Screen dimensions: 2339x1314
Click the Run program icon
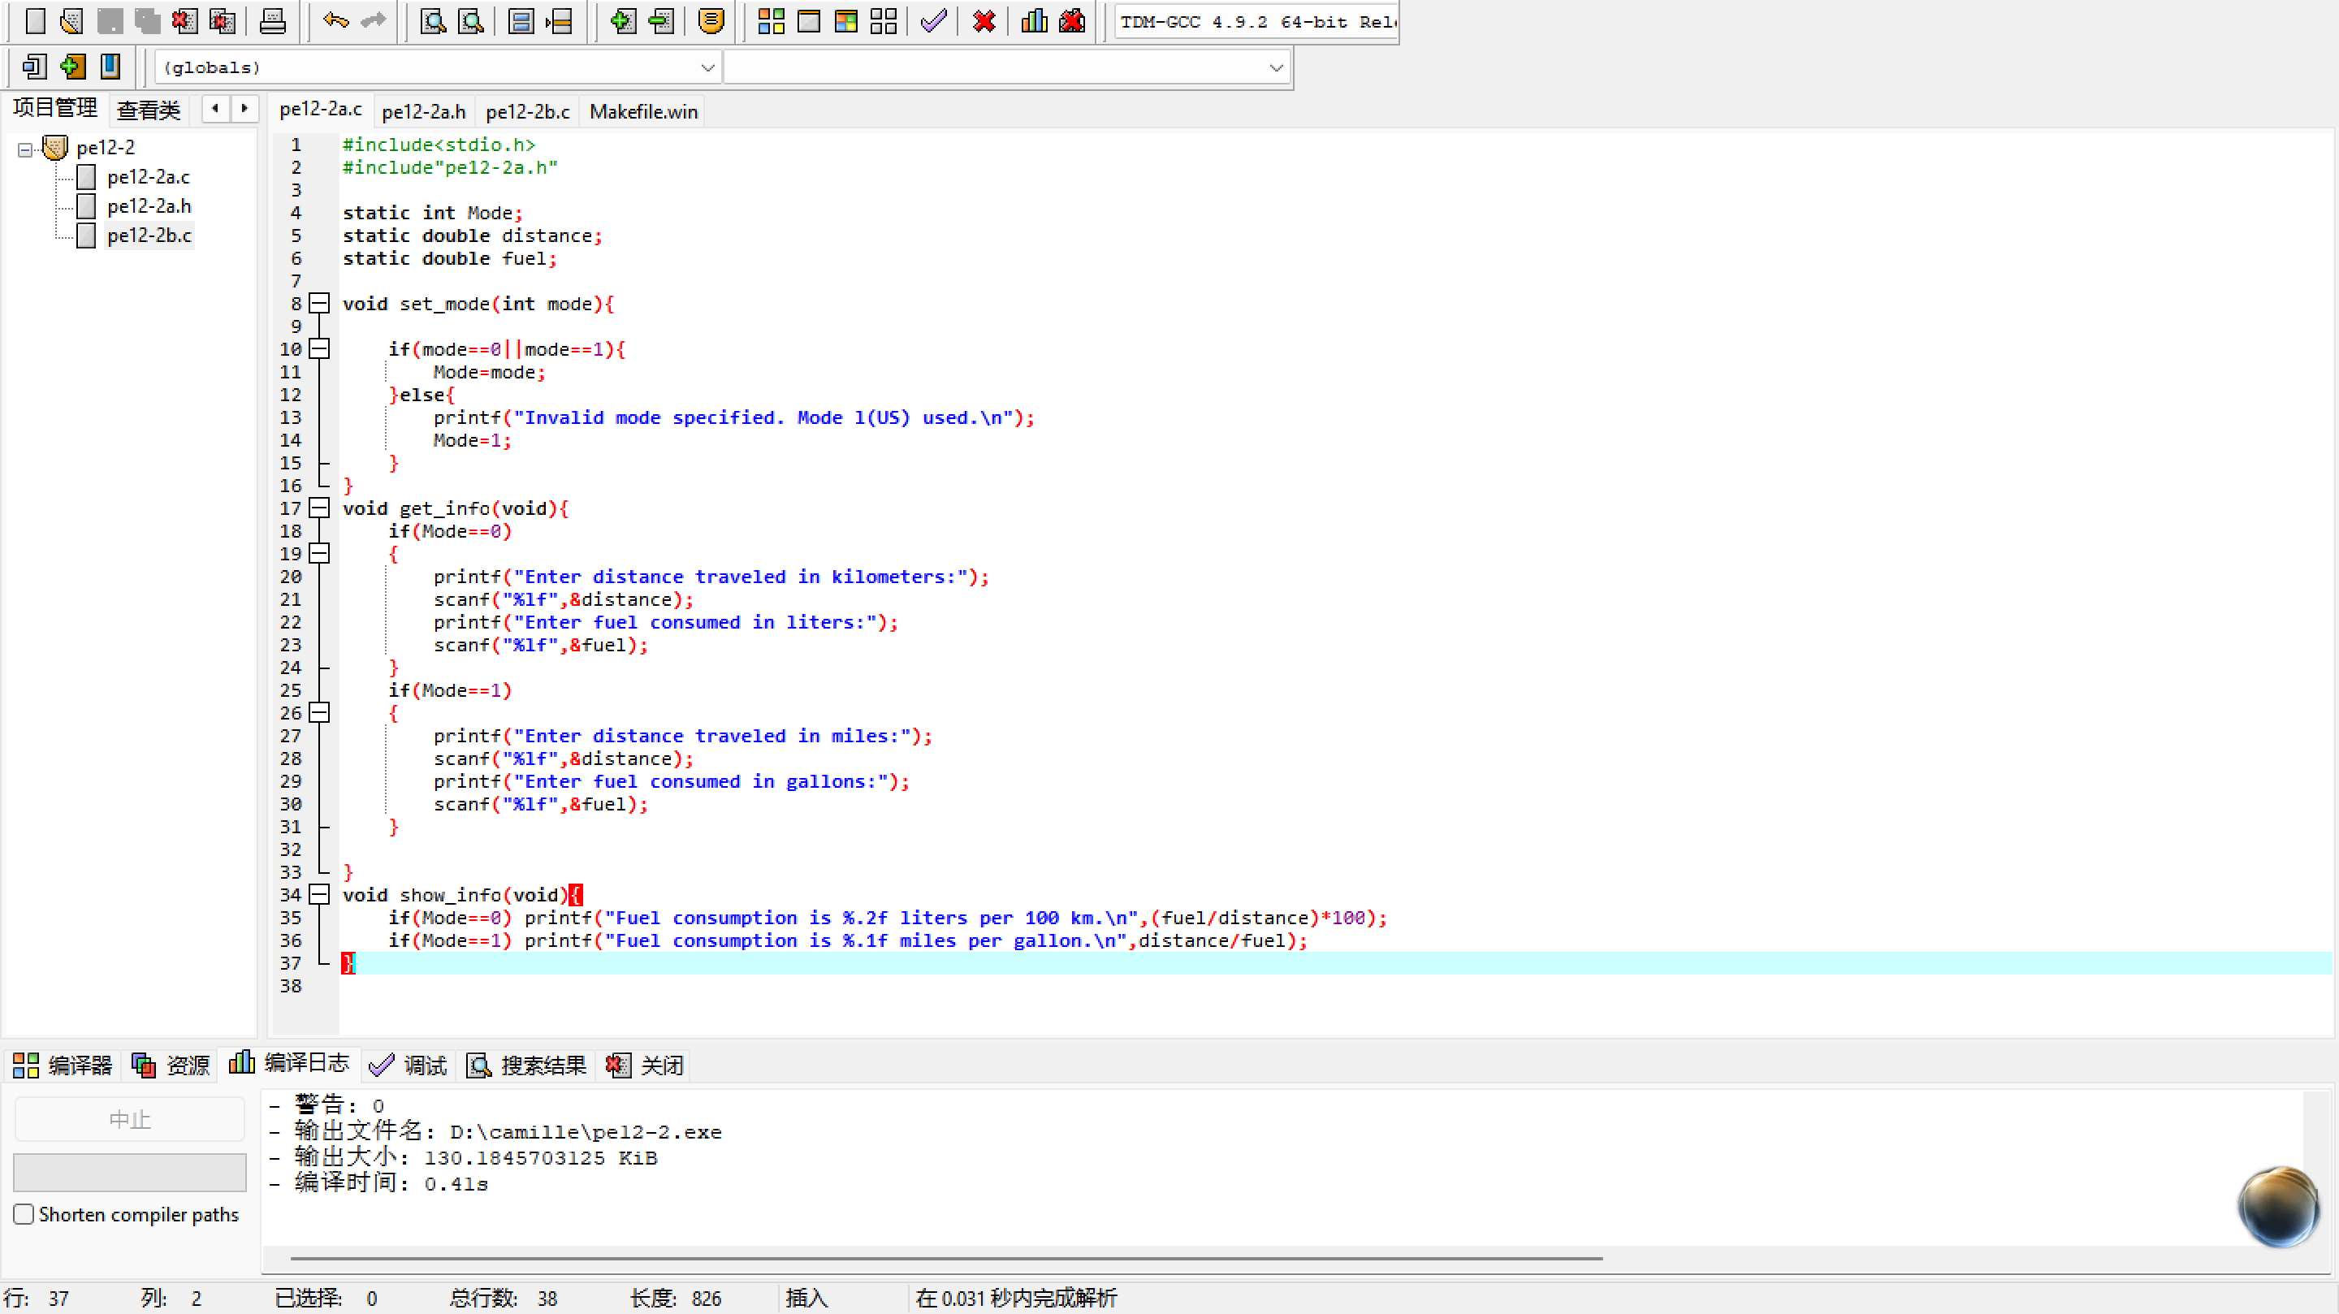click(808, 21)
